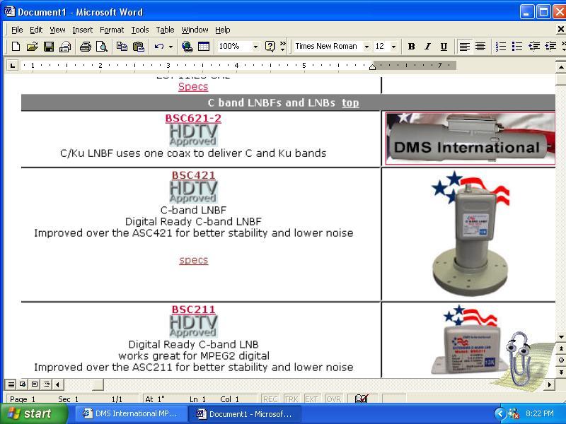The width and height of the screenshot is (566, 424).
Task: Click the spelling and grammar status icon
Action: pos(362,399)
